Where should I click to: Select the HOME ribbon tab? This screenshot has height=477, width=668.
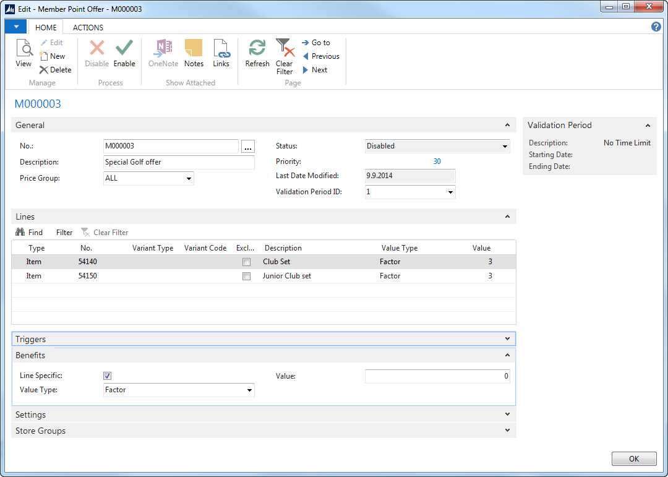click(x=46, y=27)
